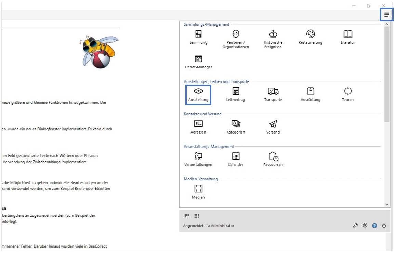The width and height of the screenshot is (395, 253).
Task: Switch module menu to list view
Action: click(x=187, y=216)
